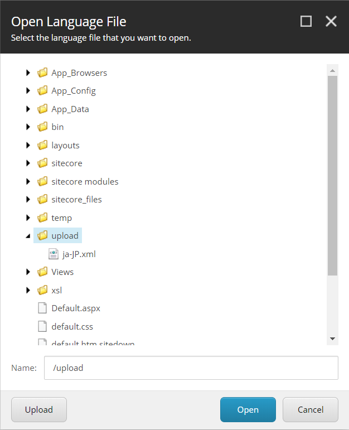Click the sitecore folder icon

(x=42, y=163)
